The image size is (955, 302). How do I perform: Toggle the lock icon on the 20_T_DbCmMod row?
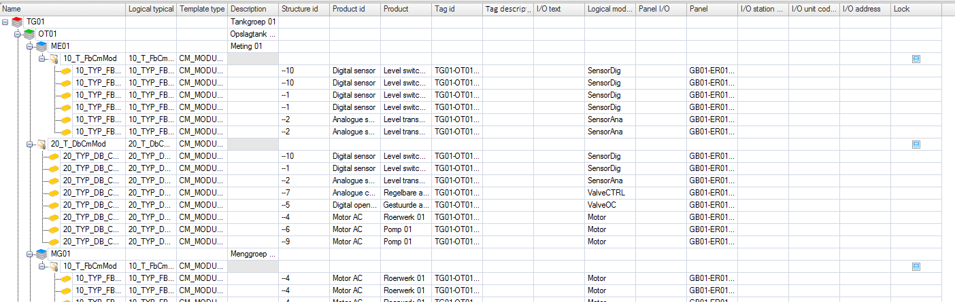pyautogui.click(x=916, y=145)
